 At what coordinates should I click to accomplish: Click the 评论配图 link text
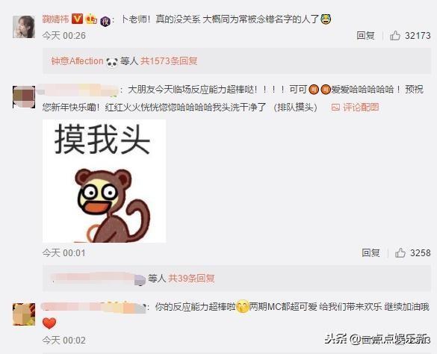[x=361, y=108]
